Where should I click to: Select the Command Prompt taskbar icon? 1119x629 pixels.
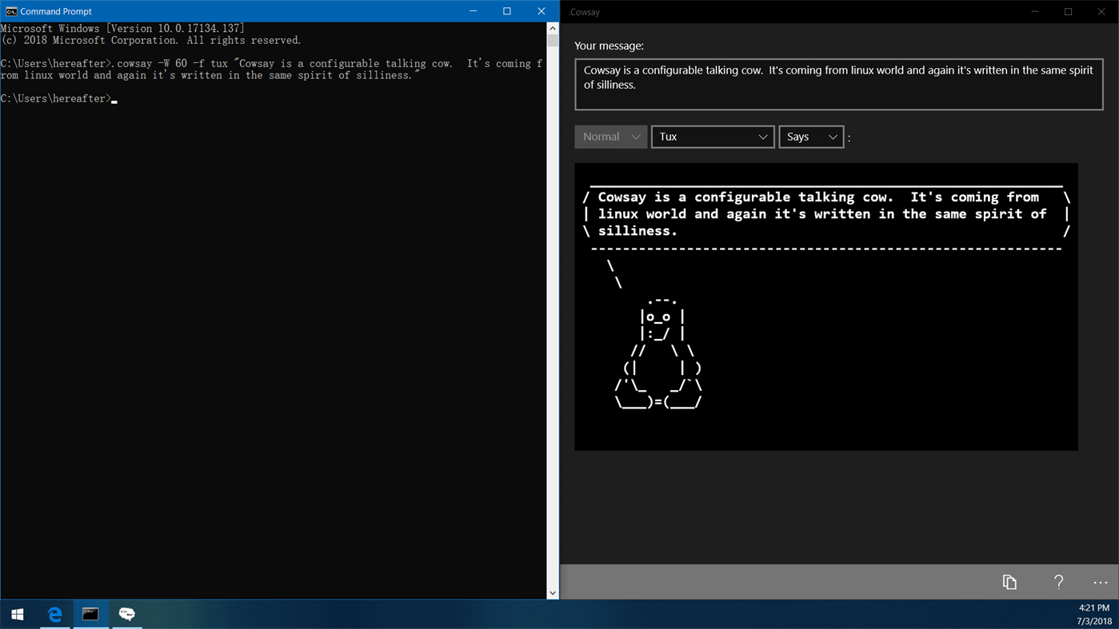click(x=90, y=614)
